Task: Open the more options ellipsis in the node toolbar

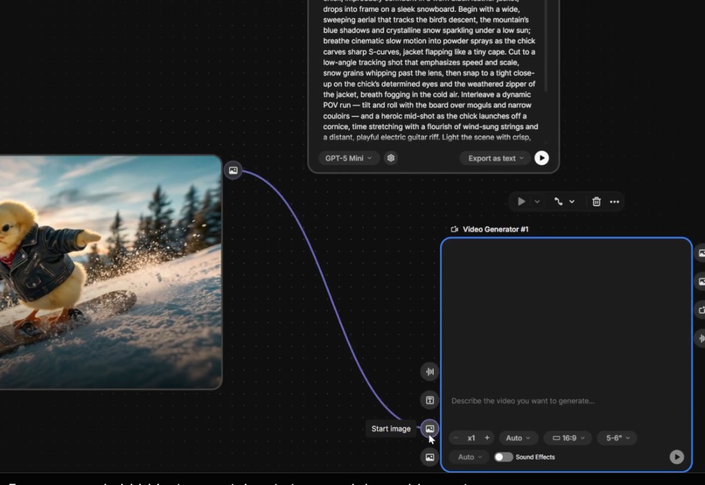Action: tap(615, 201)
